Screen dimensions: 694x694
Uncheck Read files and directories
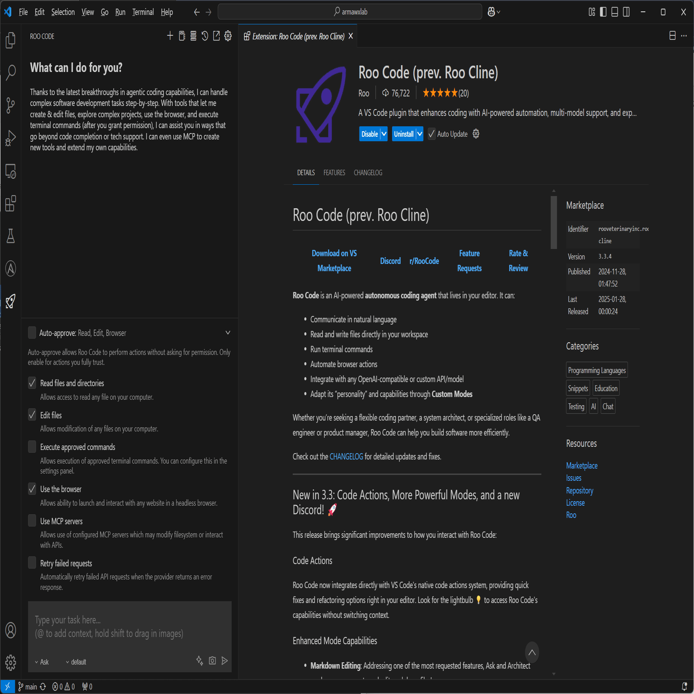click(x=32, y=383)
